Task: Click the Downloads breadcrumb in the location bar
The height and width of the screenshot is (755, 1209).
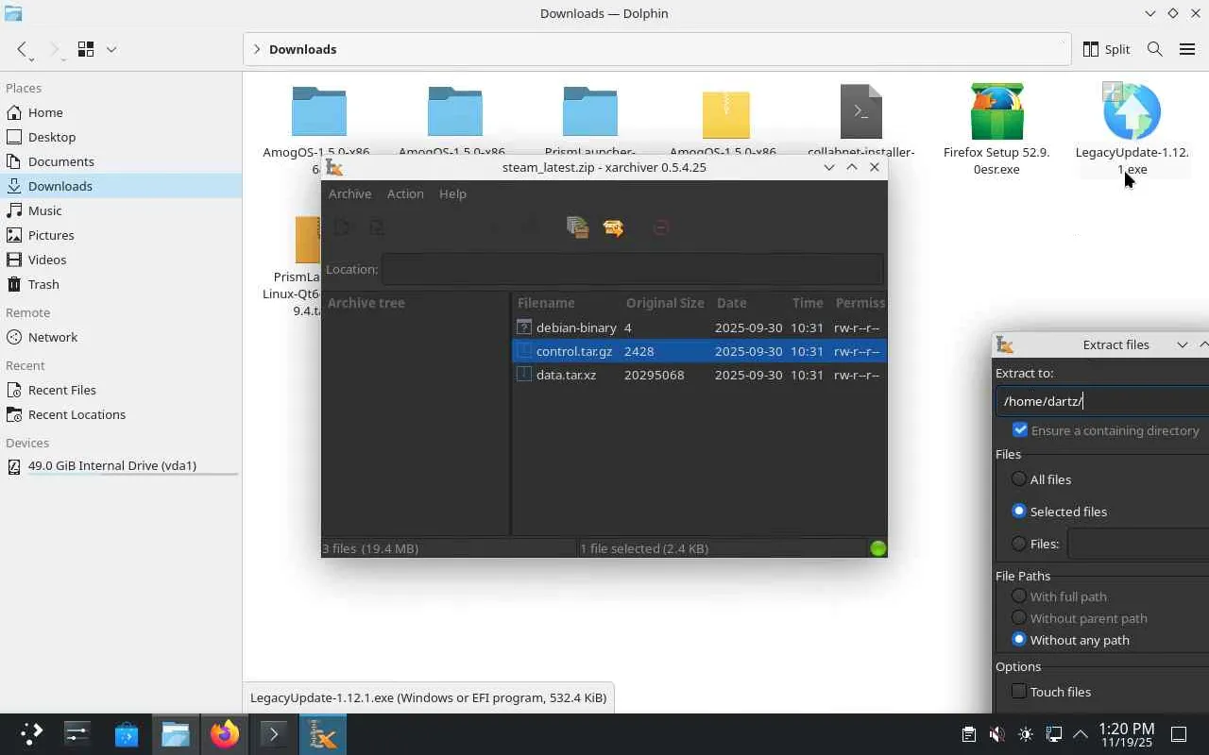Action: click(x=302, y=49)
